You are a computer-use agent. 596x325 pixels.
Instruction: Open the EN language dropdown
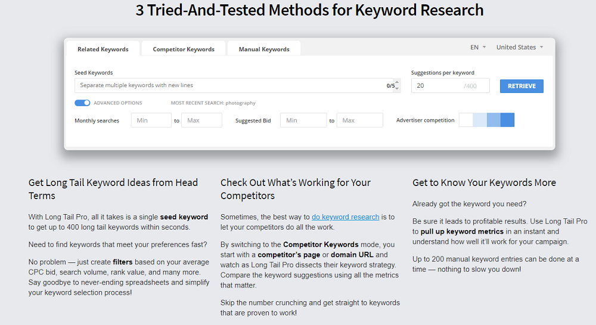tap(478, 47)
